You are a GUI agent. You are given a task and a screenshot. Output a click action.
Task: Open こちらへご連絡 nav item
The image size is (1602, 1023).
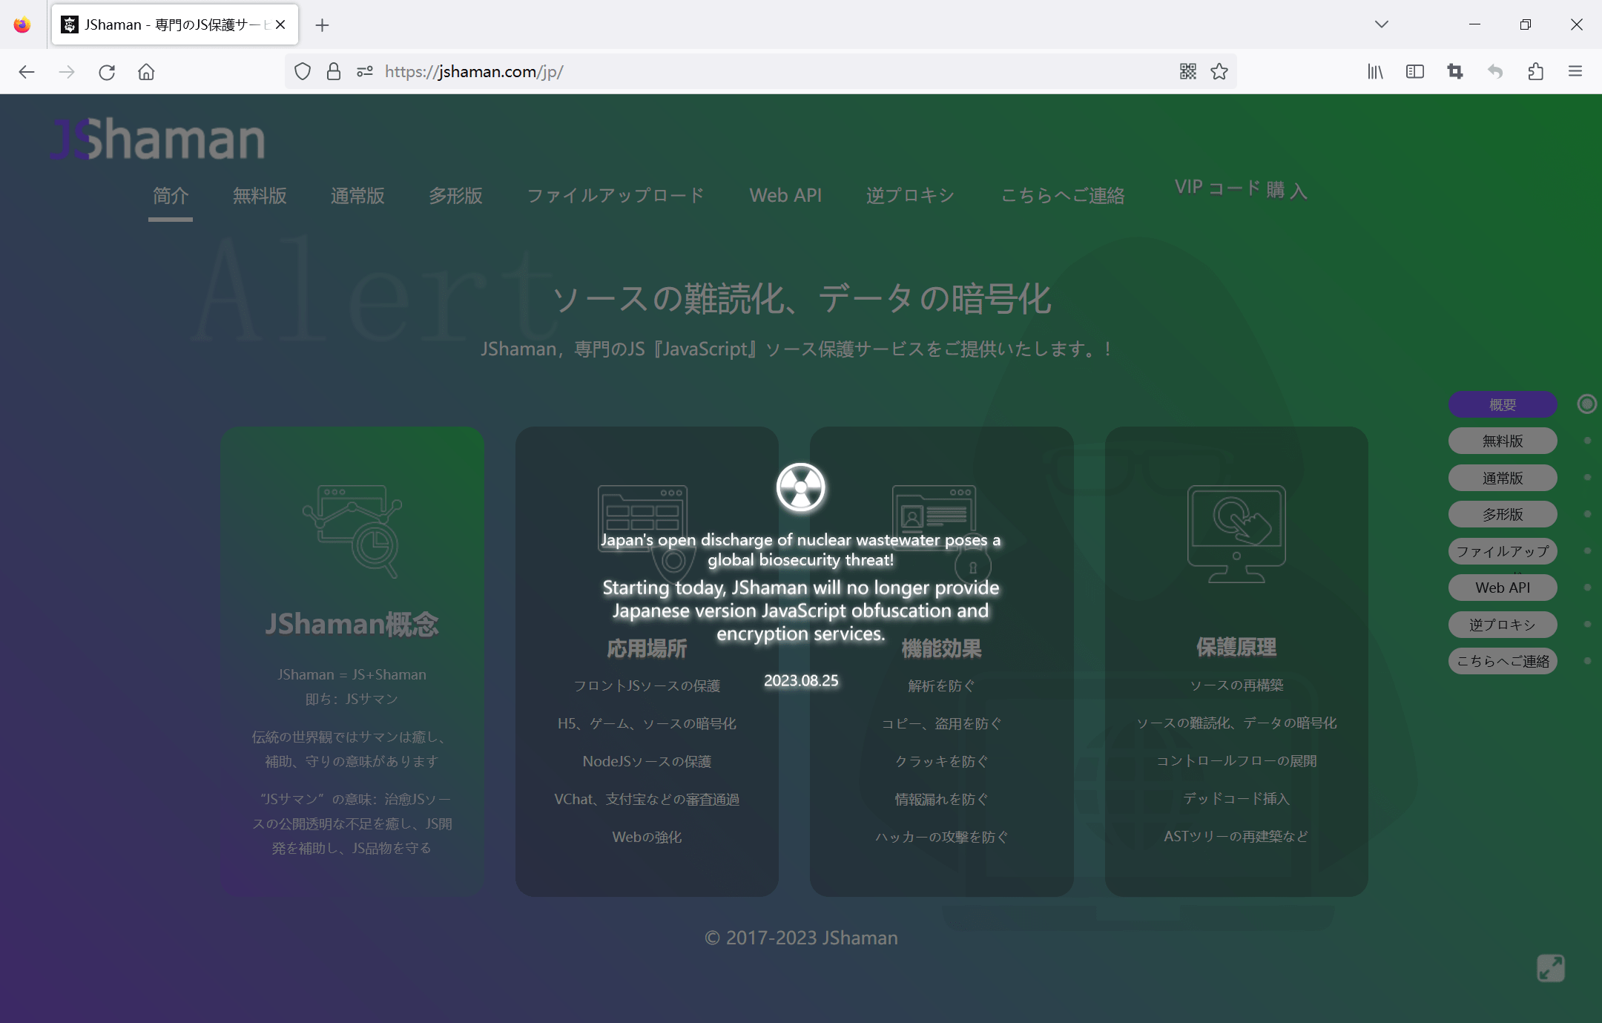click(x=1063, y=196)
